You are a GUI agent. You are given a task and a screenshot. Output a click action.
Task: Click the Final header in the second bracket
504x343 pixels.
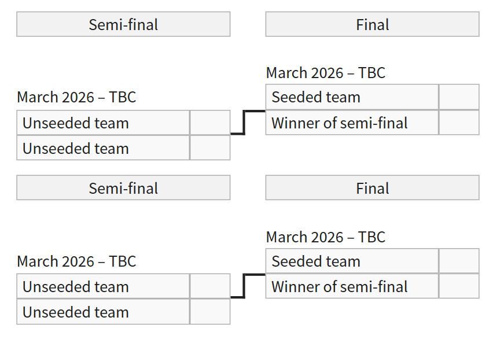372,189
